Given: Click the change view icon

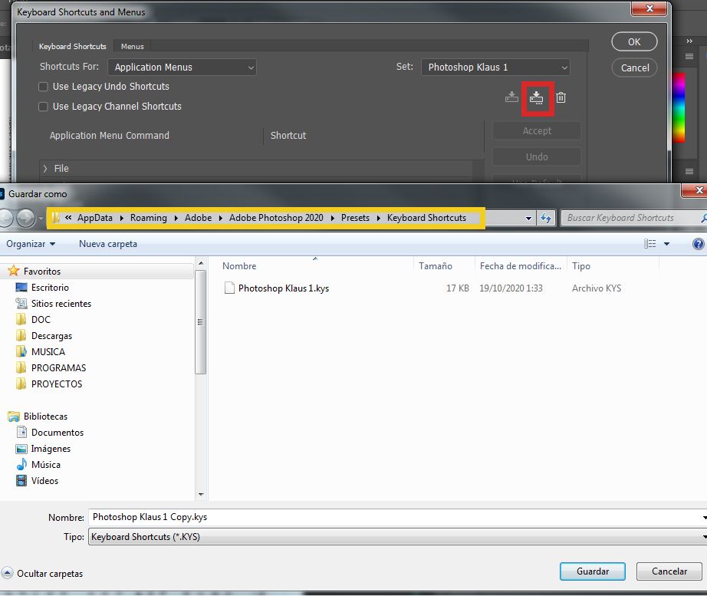Looking at the screenshot, I should pos(649,244).
